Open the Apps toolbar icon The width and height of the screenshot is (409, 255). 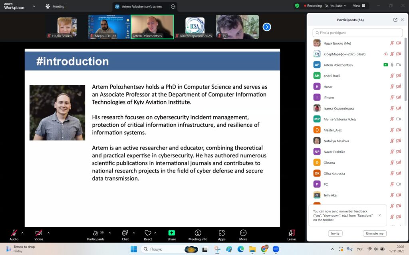click(222, 233)
